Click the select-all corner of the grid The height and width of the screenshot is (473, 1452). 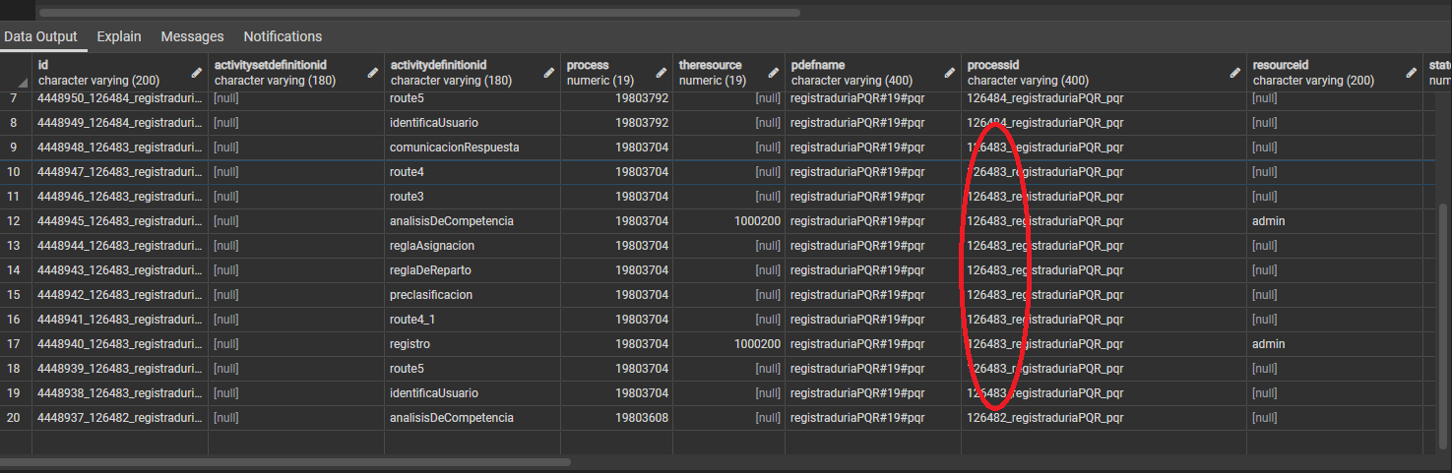pos(17,73)
